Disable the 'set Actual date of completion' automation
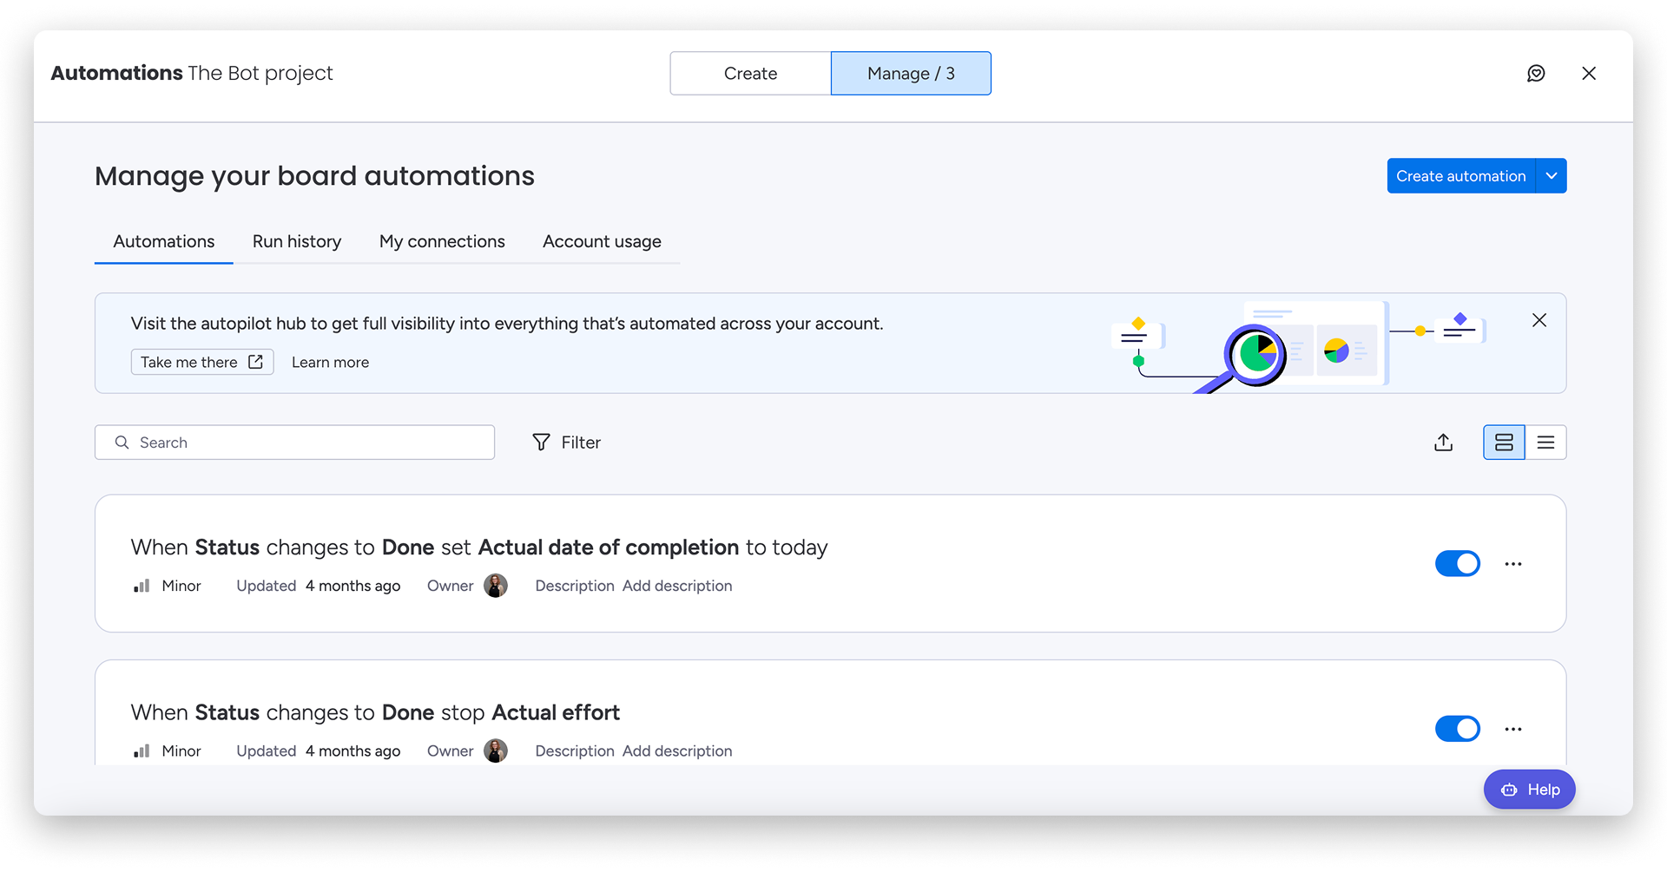 [1457, 564]
